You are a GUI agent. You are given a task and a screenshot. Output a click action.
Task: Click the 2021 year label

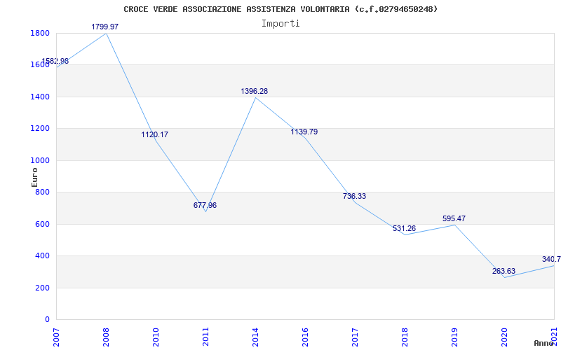554,337
